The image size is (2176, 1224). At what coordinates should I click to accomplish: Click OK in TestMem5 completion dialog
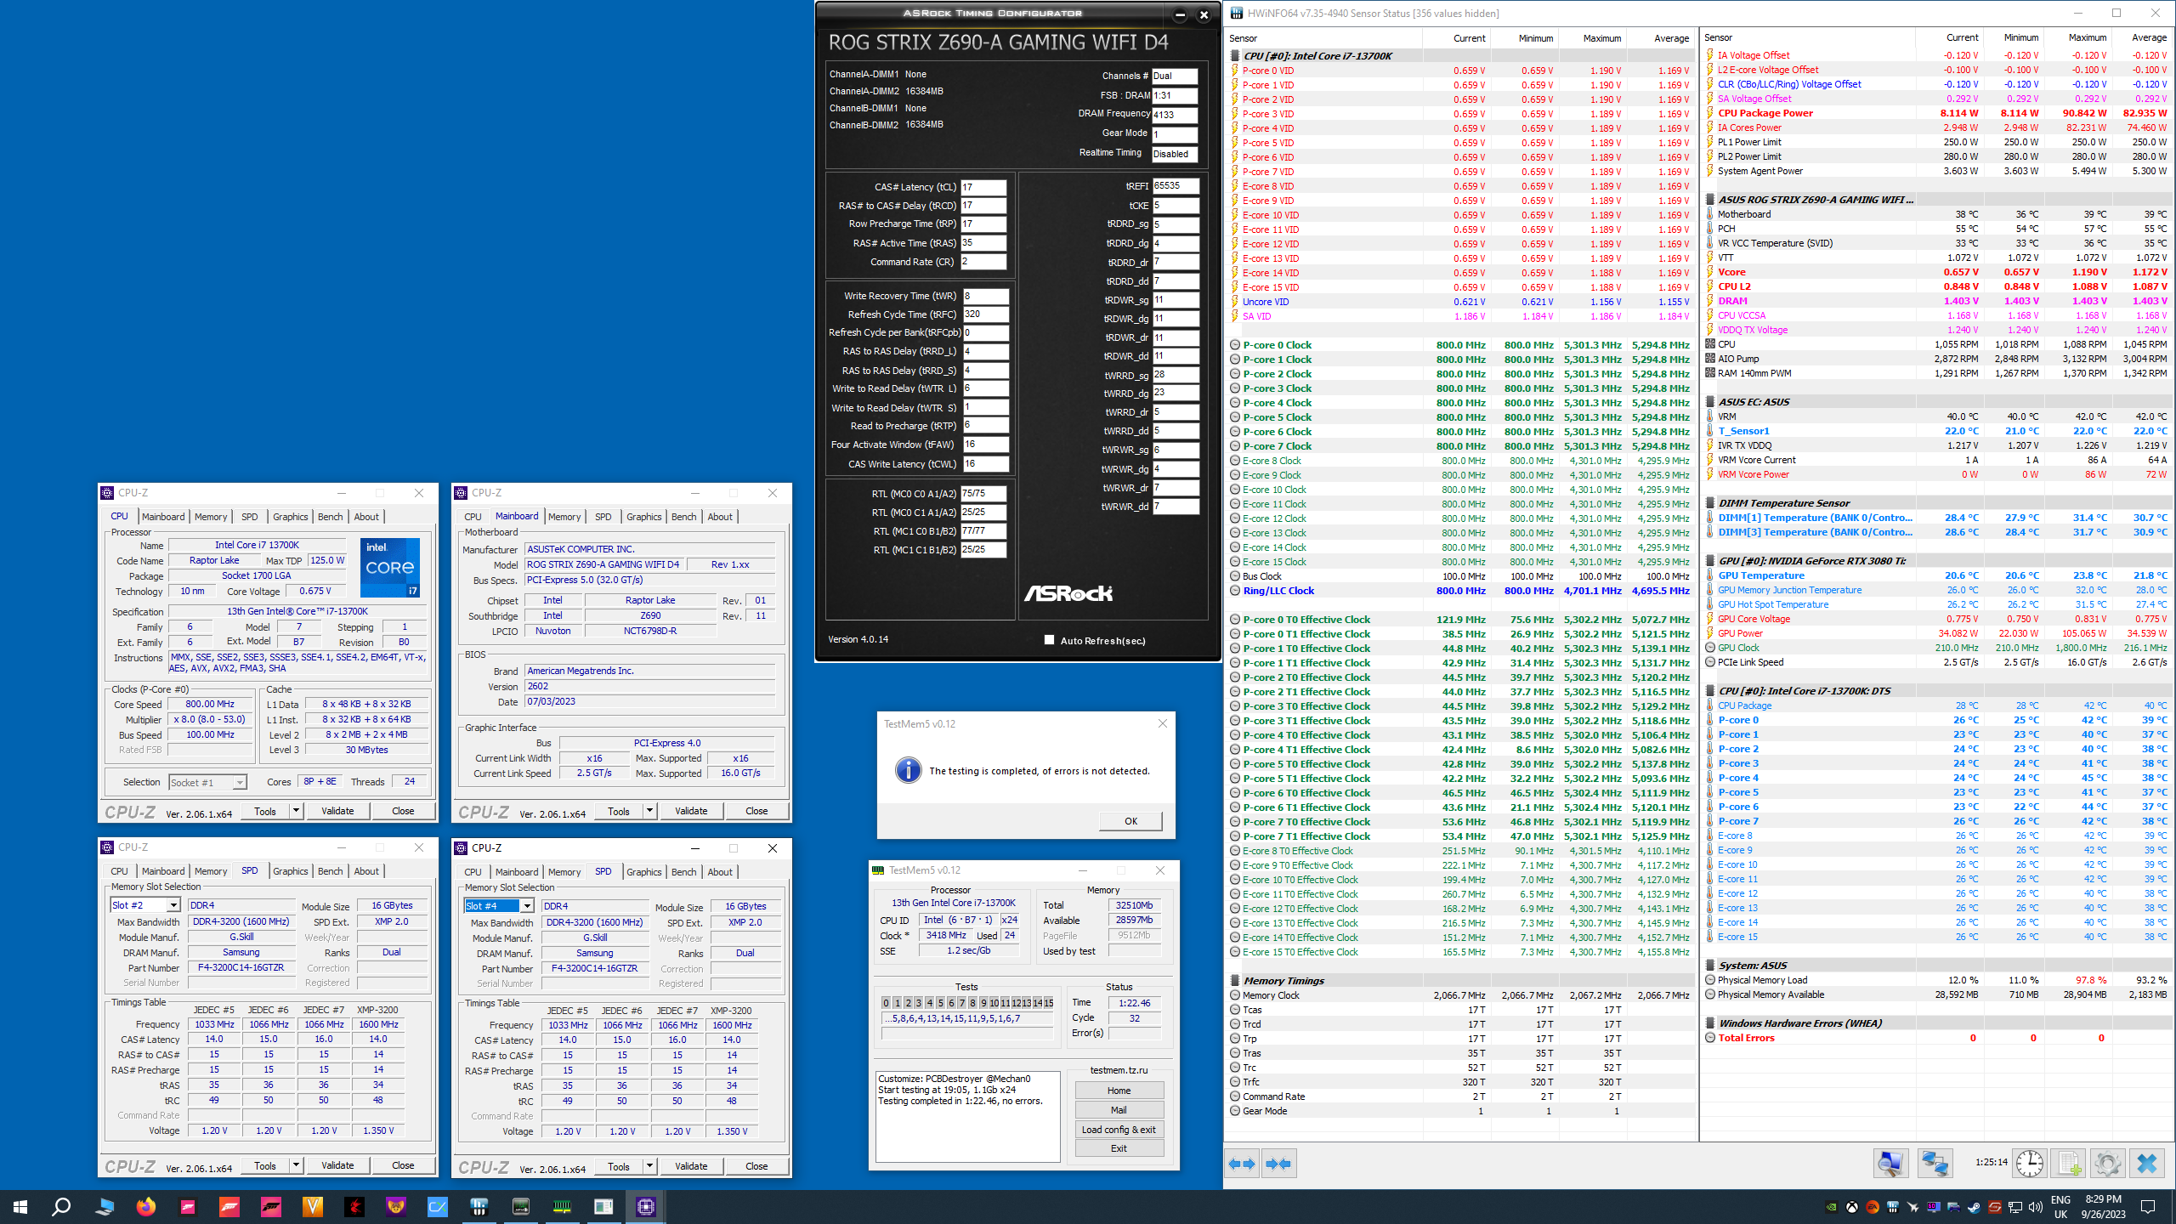click(1130, 821)
